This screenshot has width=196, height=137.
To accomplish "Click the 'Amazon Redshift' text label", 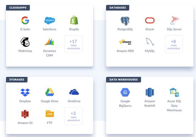I will click(150, 103).
